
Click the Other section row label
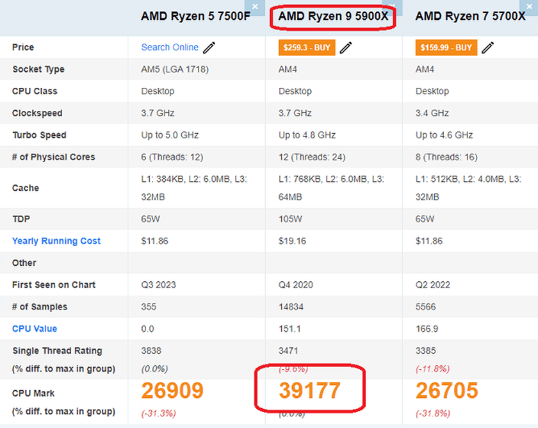click(x=24, y=263)
